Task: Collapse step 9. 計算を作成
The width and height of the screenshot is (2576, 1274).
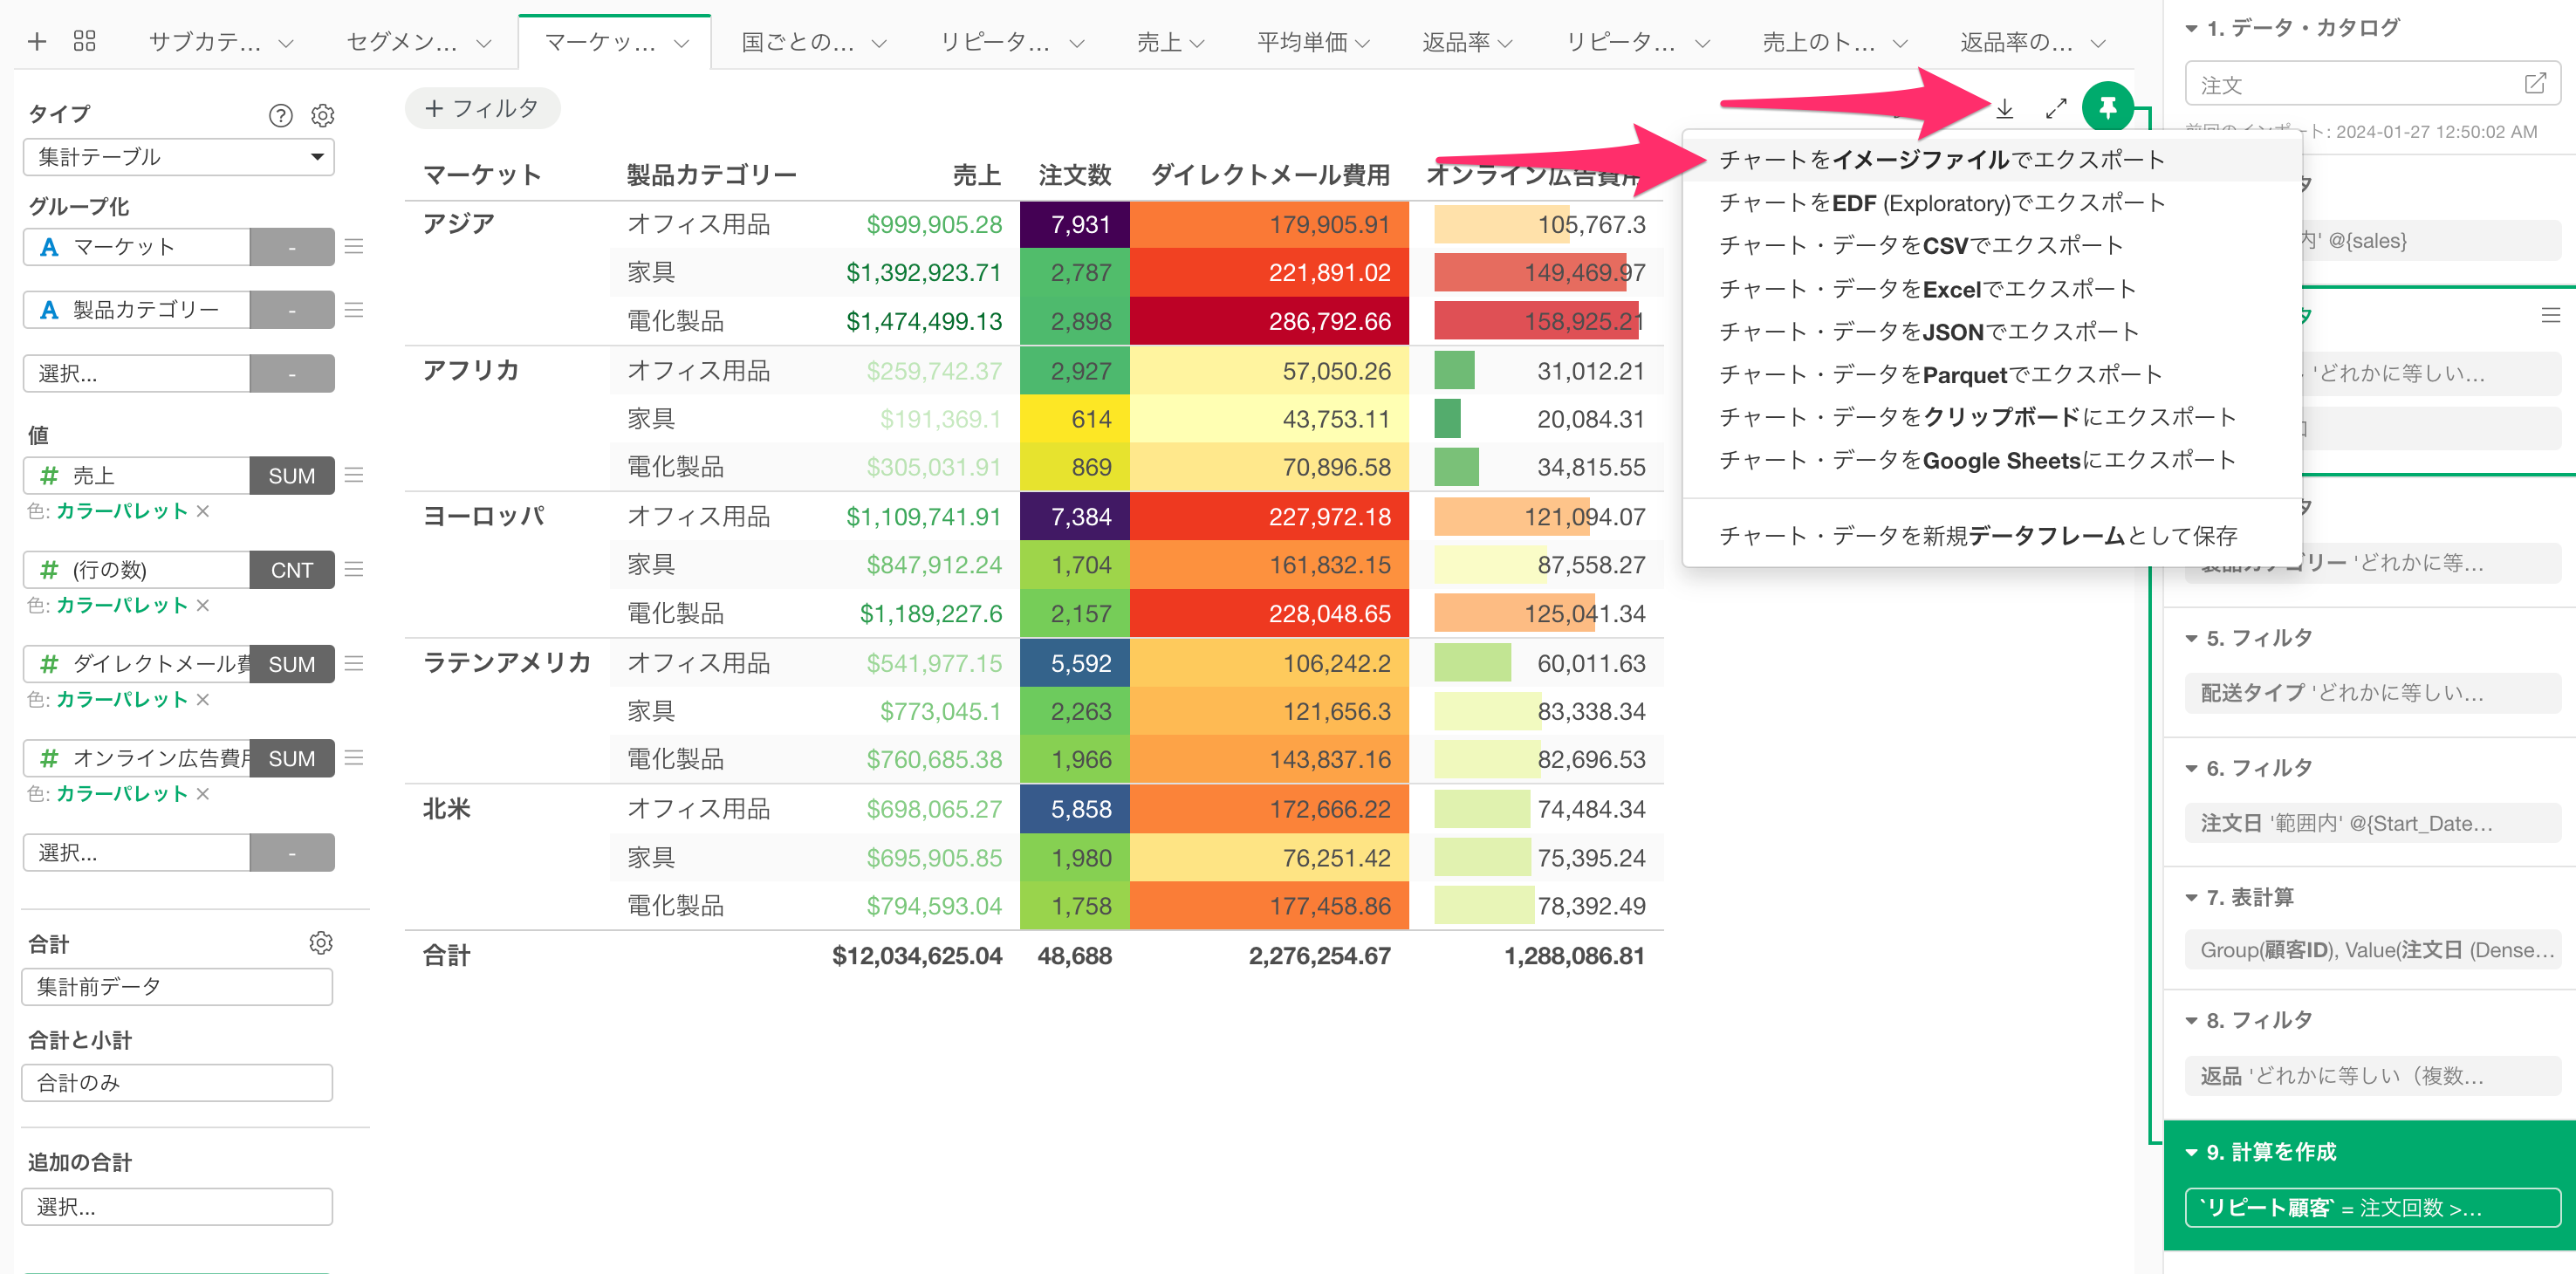Action: 2190,1152
